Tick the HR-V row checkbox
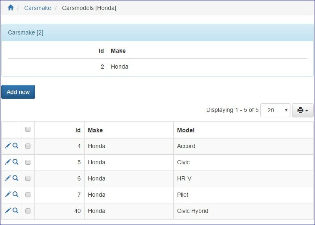This screenshot has height=225, width=315. coord(28,178)
